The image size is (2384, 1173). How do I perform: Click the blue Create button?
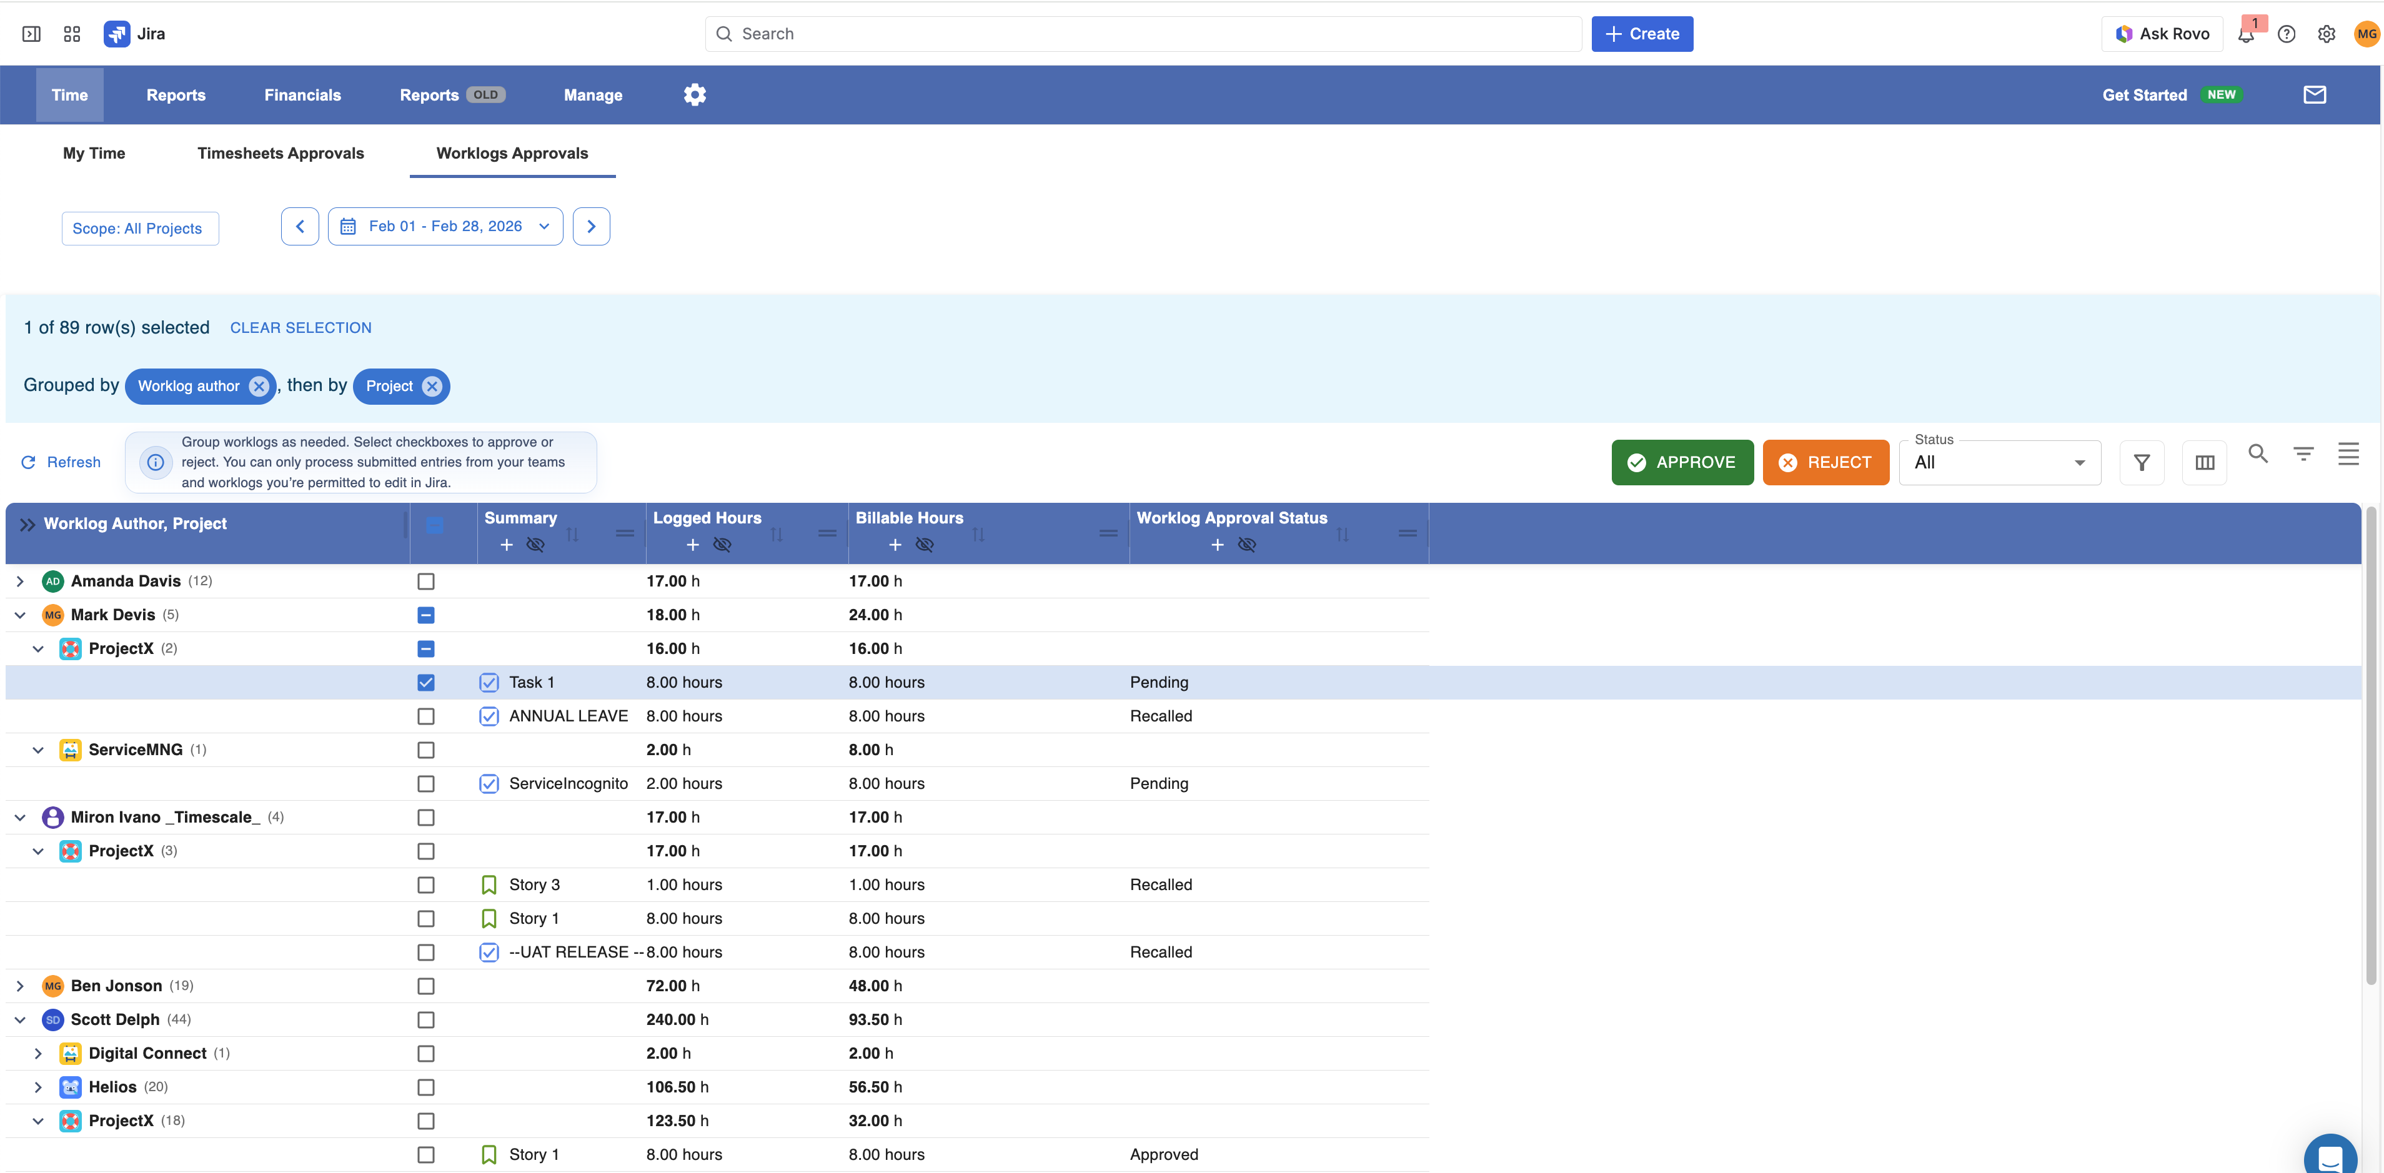1642,34
